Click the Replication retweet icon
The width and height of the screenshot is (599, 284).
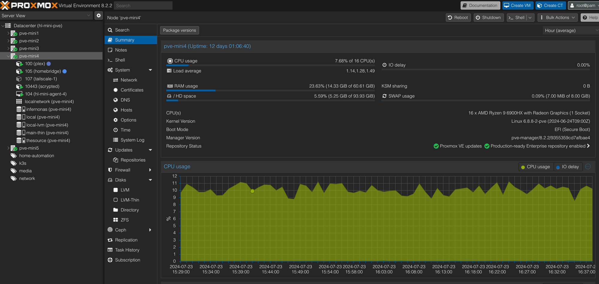110,240
